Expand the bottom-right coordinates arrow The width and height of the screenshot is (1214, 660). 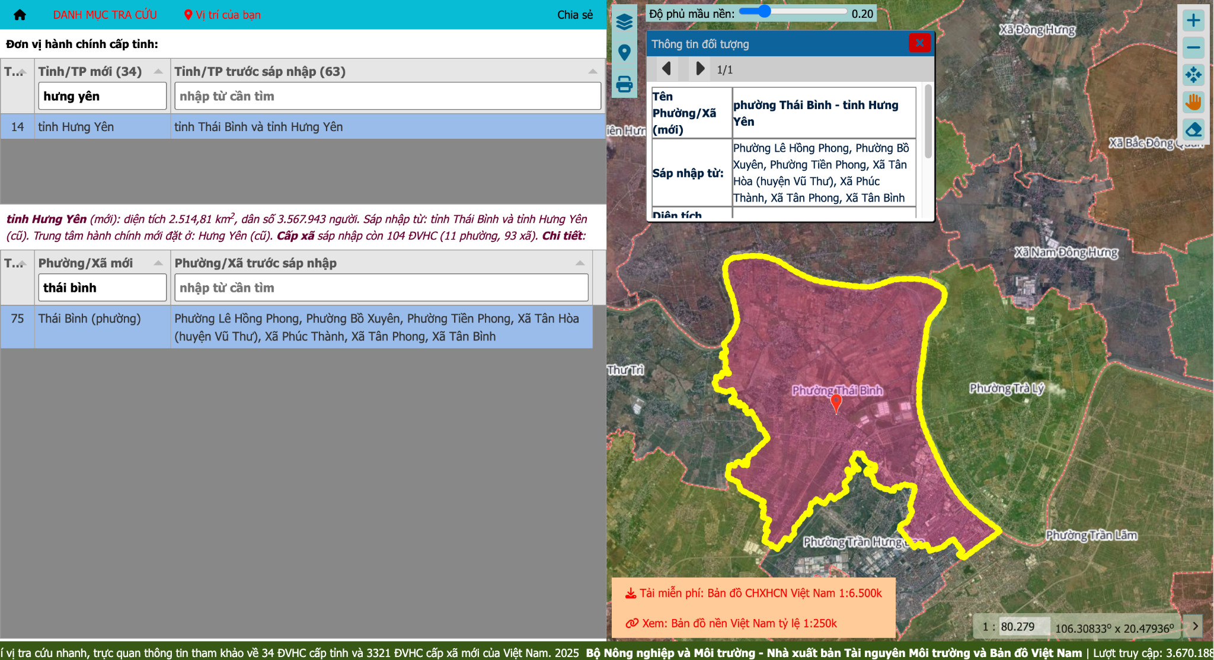point(1195,626)
